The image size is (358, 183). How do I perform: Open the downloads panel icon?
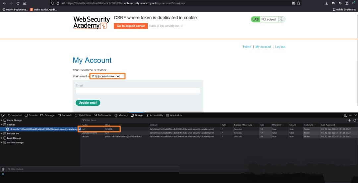327,3
